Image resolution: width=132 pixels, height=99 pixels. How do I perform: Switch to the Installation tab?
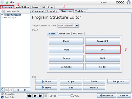coord(22,7)
